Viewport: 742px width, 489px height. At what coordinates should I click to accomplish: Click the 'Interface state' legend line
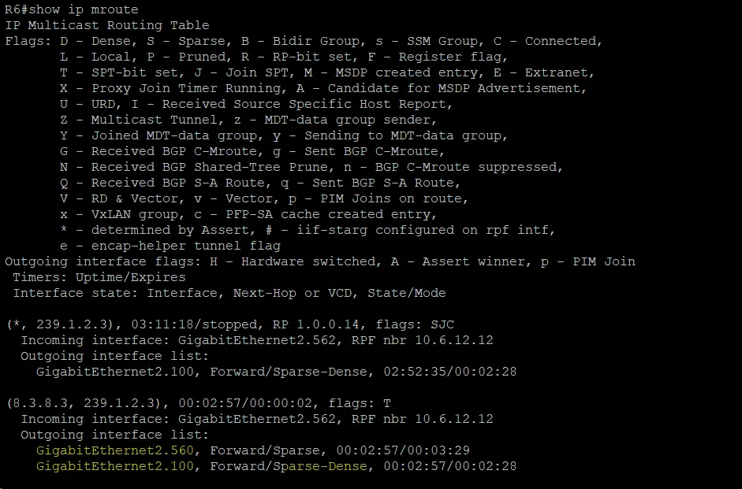coord(229,293)
